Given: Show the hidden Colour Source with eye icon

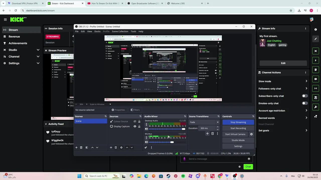Looking at the screenshot, I should pos(135,121).
